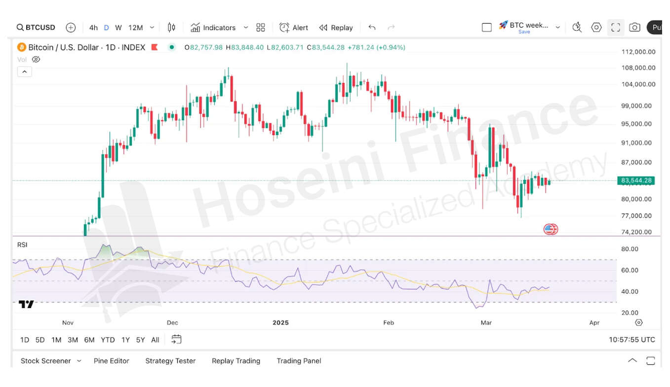Set range to 1M
670x387 pixels.
coord(56,340)
